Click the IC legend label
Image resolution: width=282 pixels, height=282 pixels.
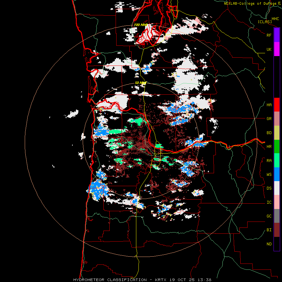269,202
